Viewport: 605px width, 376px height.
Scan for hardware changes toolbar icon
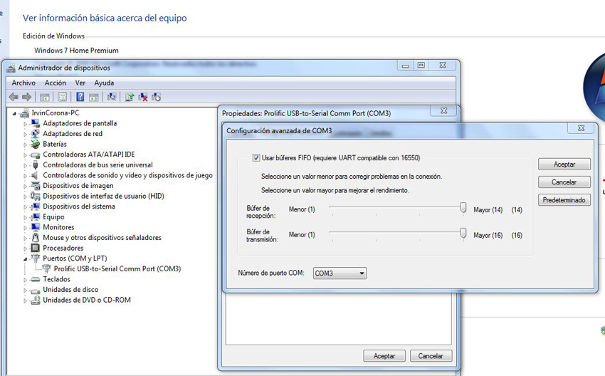[x=112, y=97]
